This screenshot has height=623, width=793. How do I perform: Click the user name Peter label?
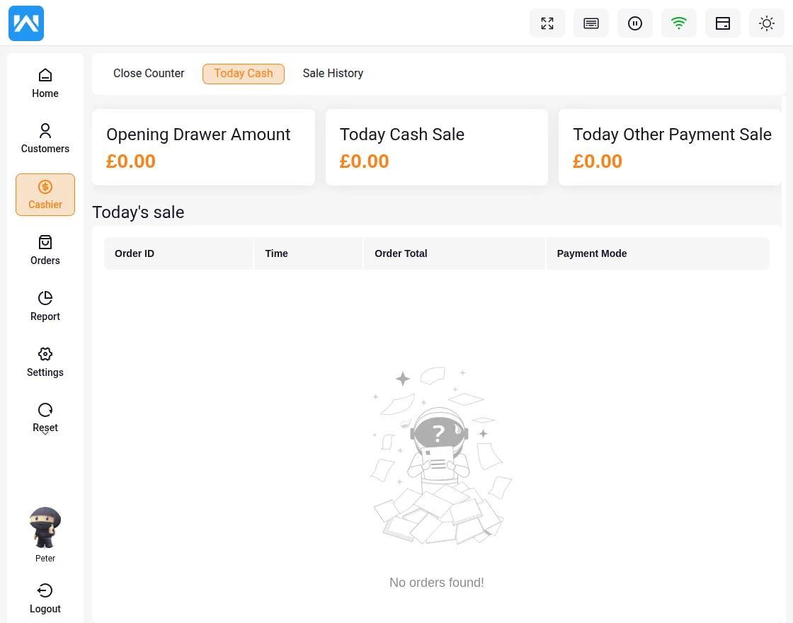coord(45,559)
